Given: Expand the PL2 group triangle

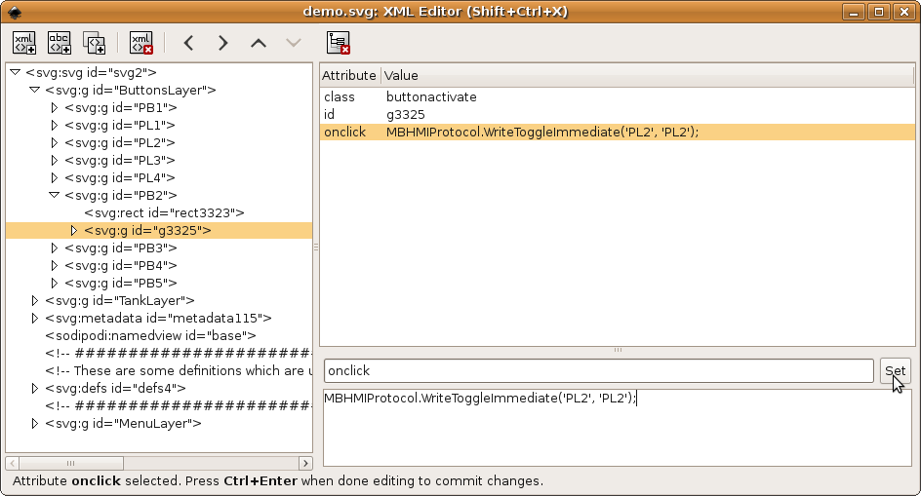Looking at the screenshot, I should pos(54,142).
